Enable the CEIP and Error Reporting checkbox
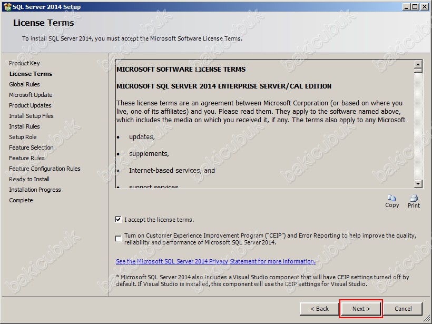432x324 pixels. 118,239
